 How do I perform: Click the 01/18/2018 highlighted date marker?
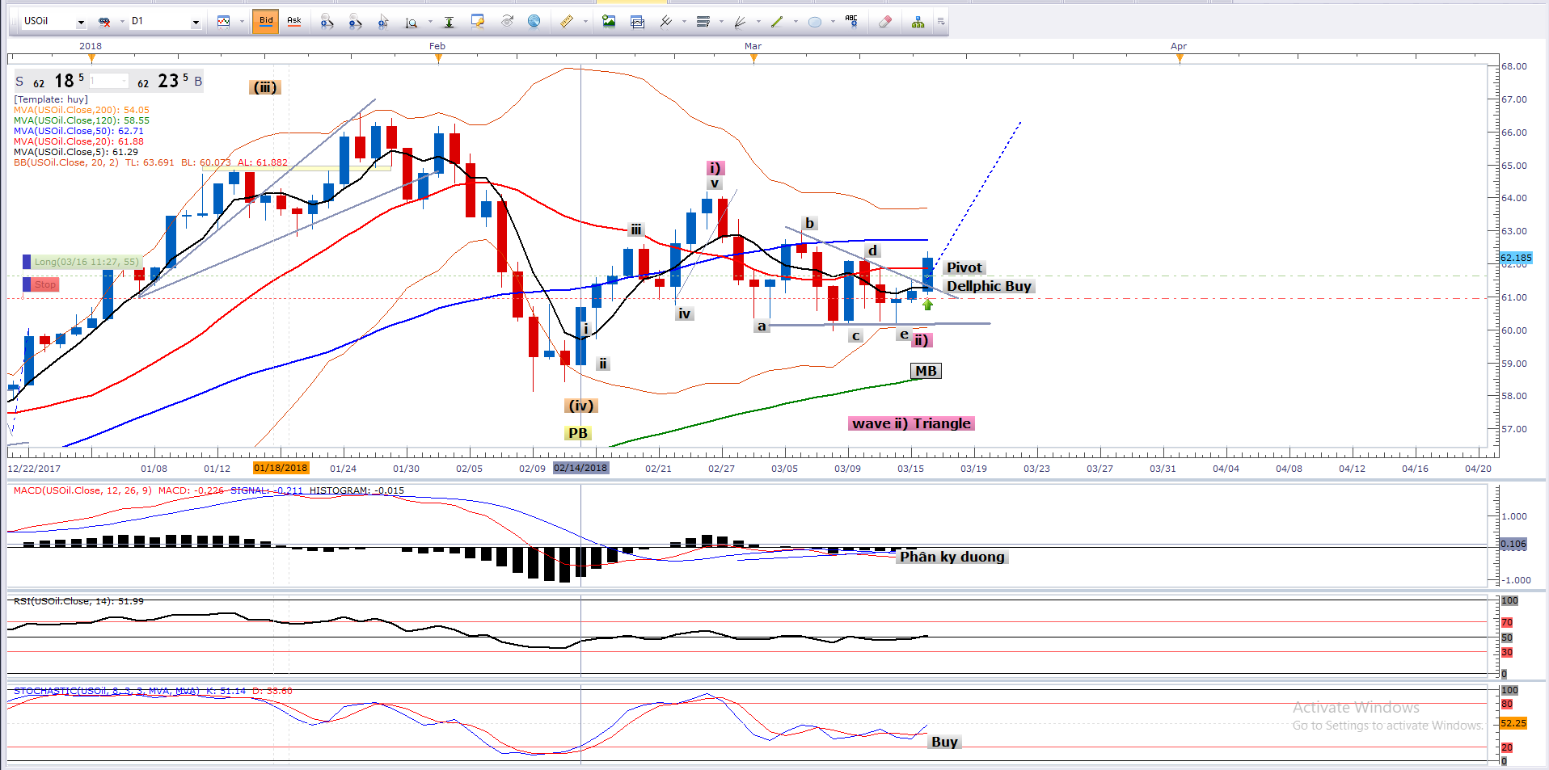tap(281, 468)
